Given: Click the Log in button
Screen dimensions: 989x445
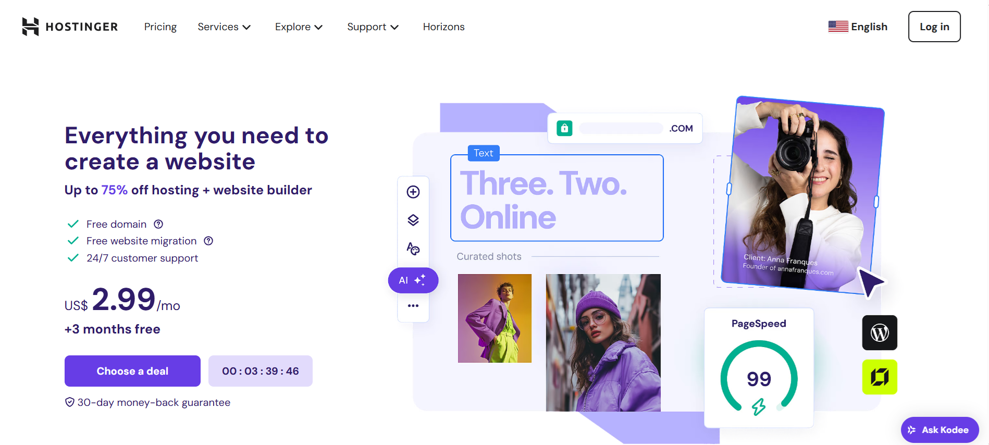Looking at the screenshot, I should (x=934, y=27).
